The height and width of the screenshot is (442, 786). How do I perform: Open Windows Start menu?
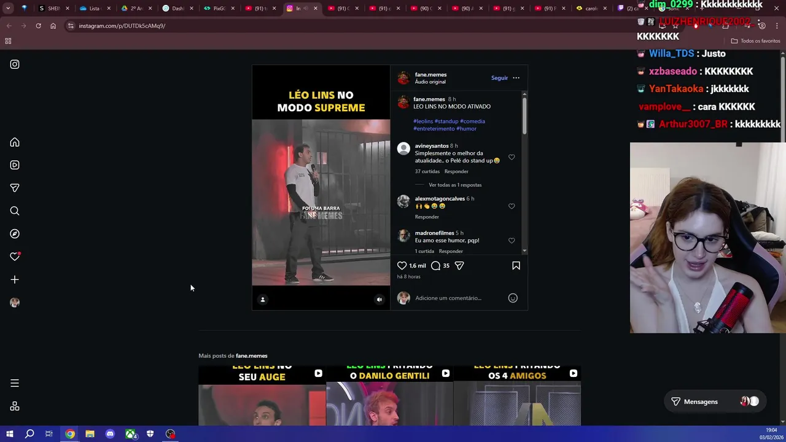click(9, 434)
